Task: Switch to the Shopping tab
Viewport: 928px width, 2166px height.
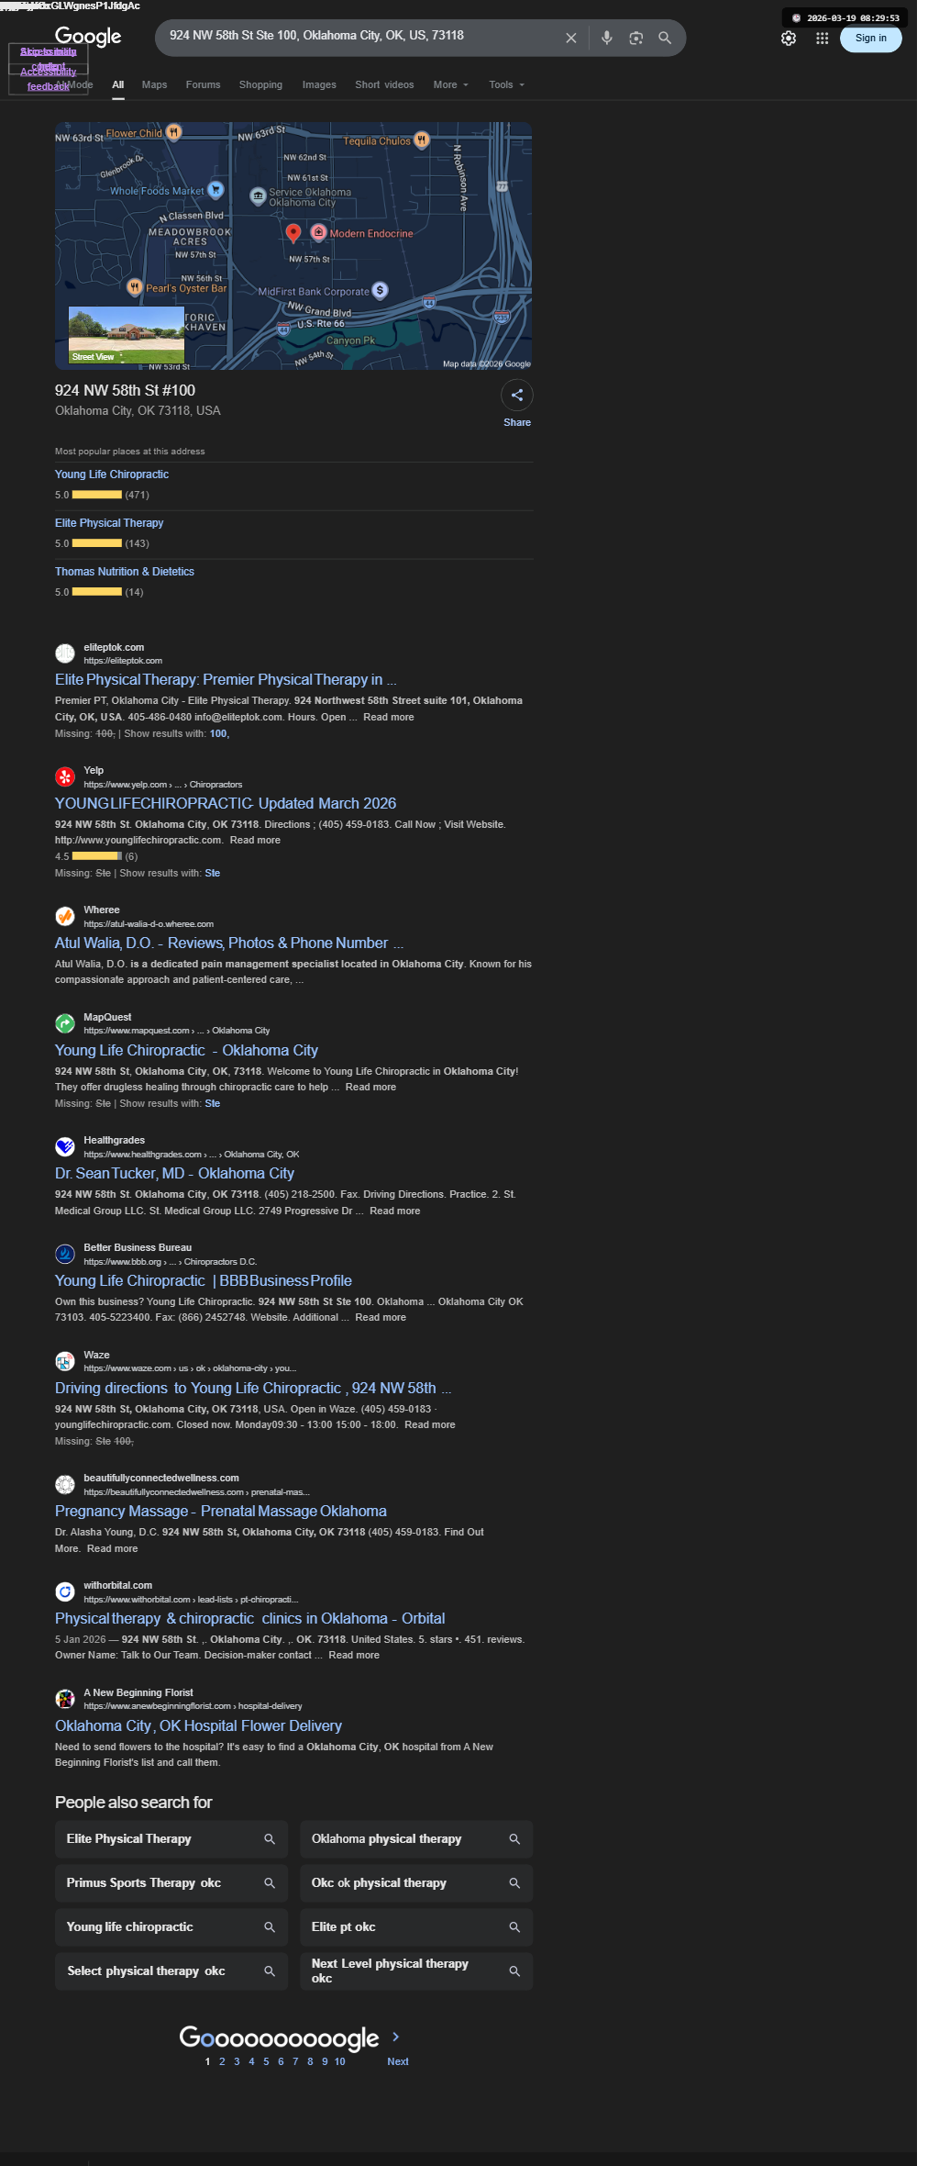Action: [x=260, y=84]
